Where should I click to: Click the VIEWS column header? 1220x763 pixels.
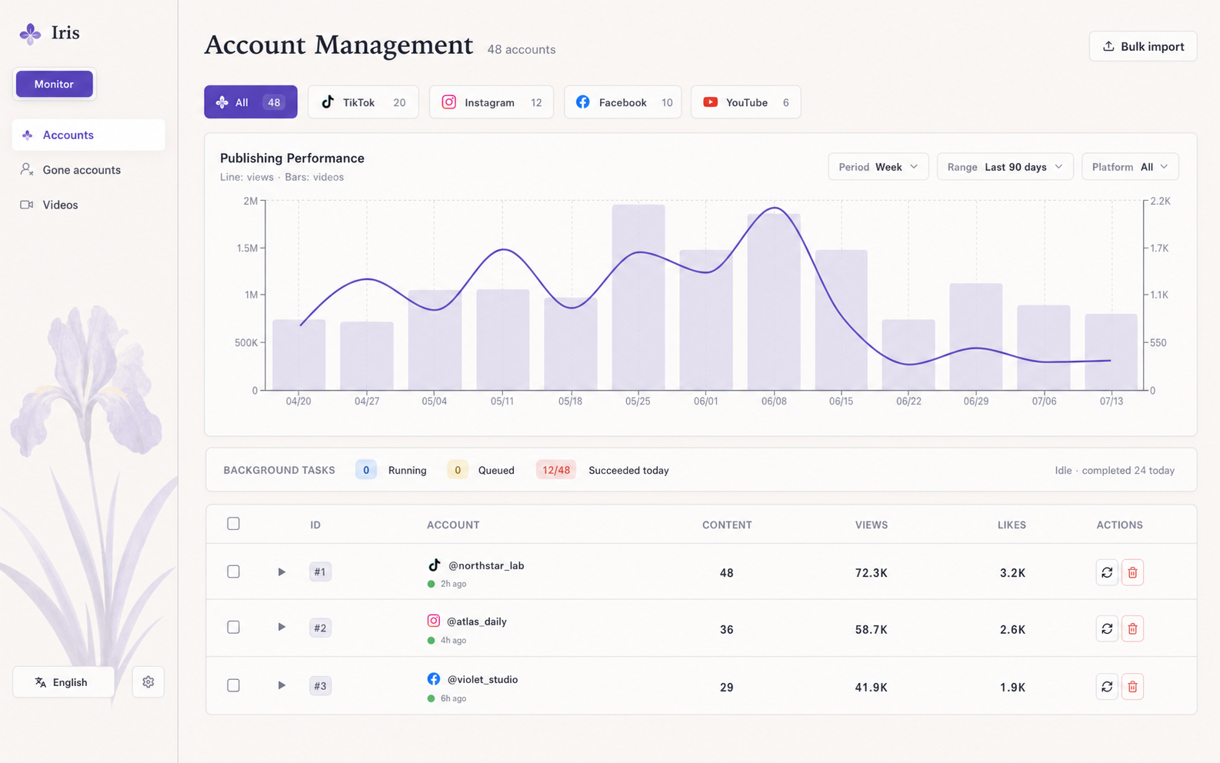(x=872, y=525)
